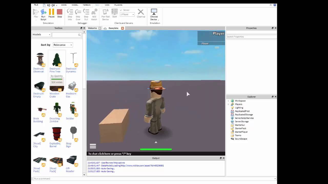Click the help icon at top right
Viewport: 328px width, 184px height.
click(x=275, y=5)
